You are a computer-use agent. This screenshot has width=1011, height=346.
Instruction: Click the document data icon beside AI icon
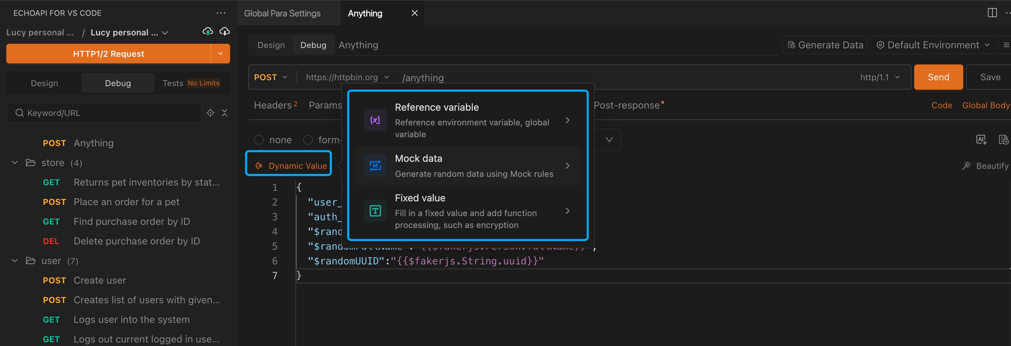point(1003,139)
